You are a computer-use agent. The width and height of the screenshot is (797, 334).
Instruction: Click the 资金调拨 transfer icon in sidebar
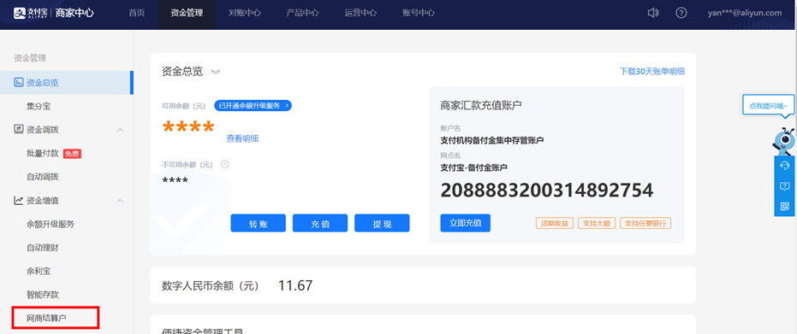(18, 129)
